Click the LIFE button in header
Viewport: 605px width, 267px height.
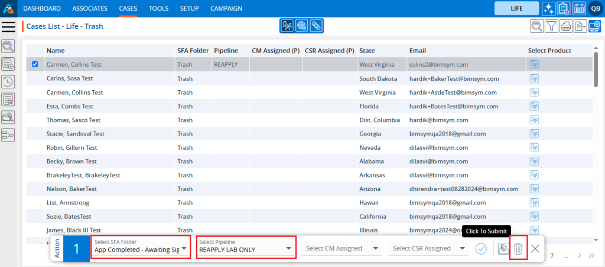click(x=516, y=9)
